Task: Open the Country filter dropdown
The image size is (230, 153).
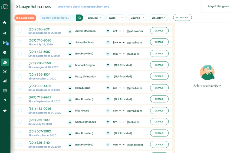Action: (x=158, y=18)
